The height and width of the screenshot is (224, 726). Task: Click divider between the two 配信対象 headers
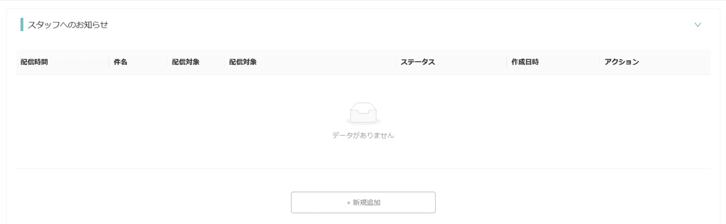click(224, 62)
